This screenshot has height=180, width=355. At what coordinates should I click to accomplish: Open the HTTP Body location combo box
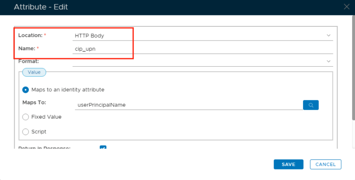click(197, 36)
